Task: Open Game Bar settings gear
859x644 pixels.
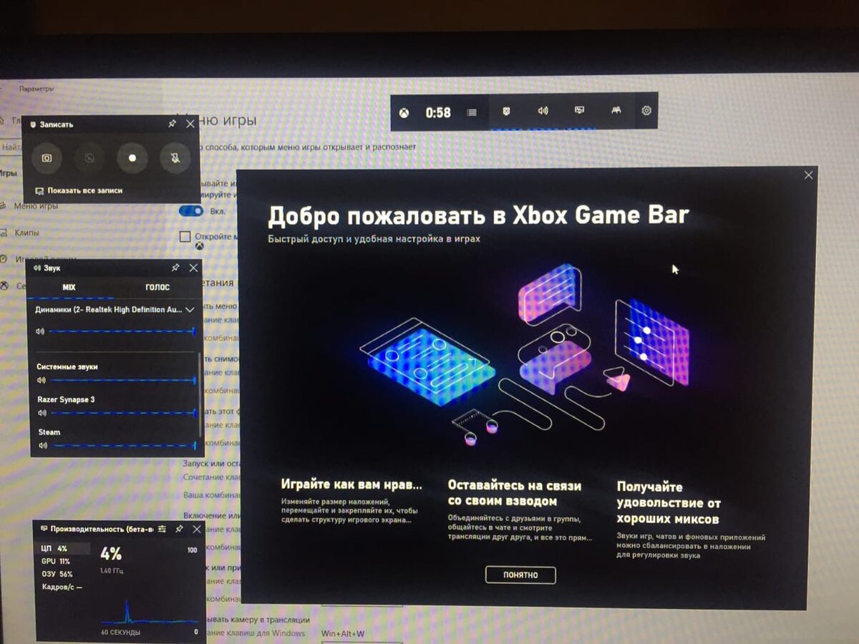Action: tap(646, 111)
